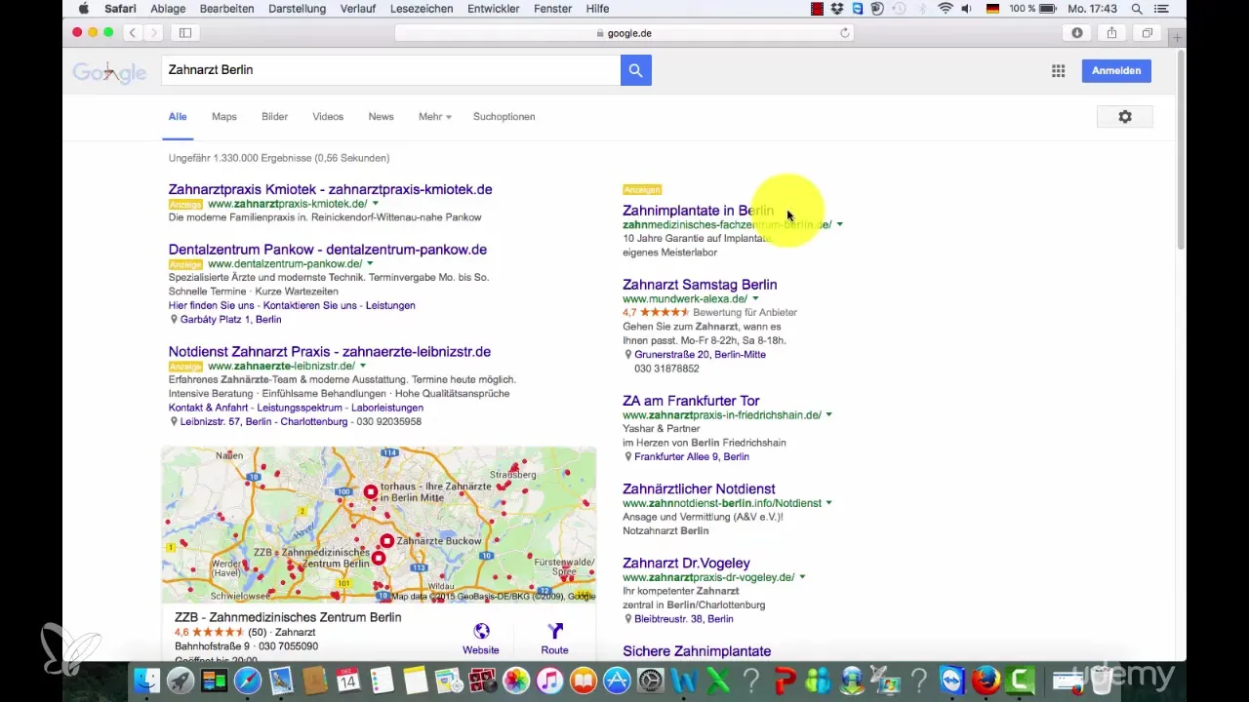Open iBooks from the Dock
Viewport: 1249px width, 702px height.
584,681
